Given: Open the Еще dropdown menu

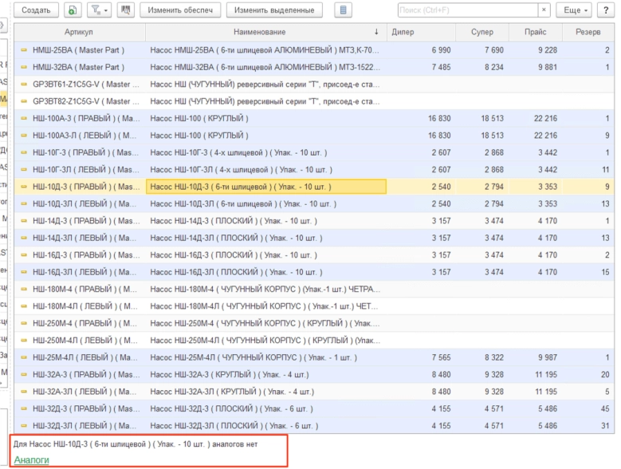Looking at the screenshot, I should coord(576,10).
